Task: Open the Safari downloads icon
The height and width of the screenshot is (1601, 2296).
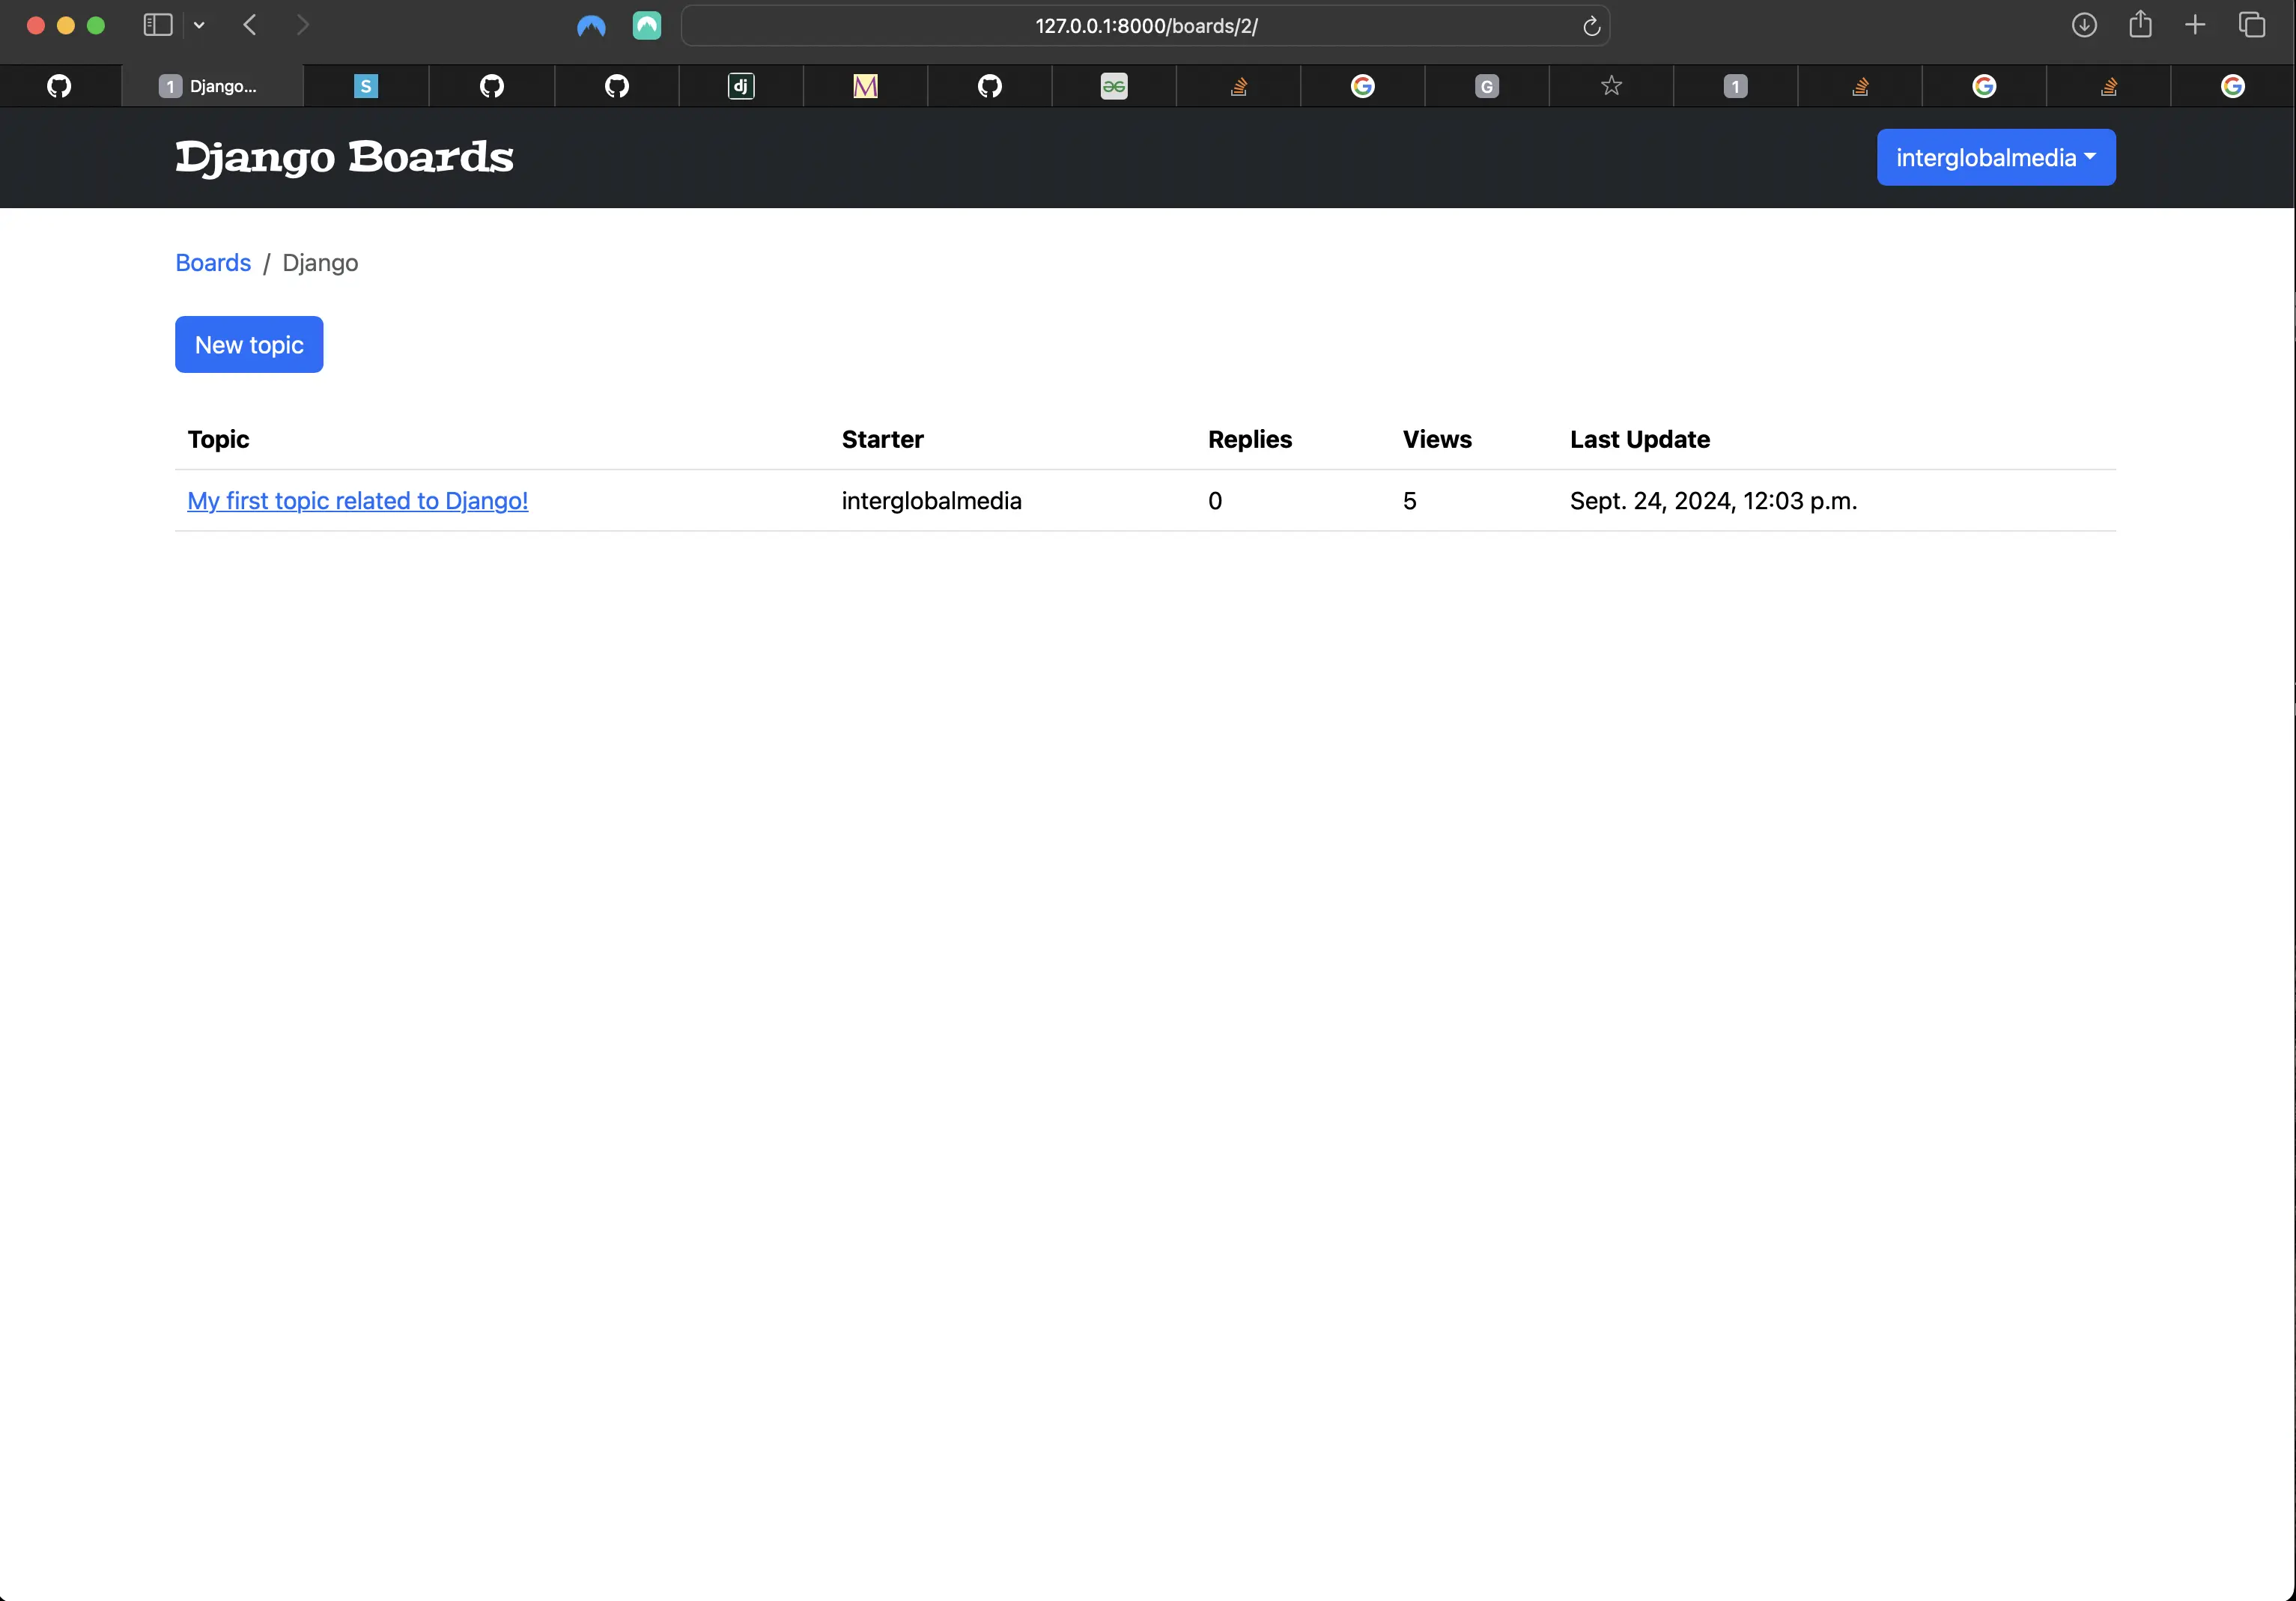Action: 2084,25
